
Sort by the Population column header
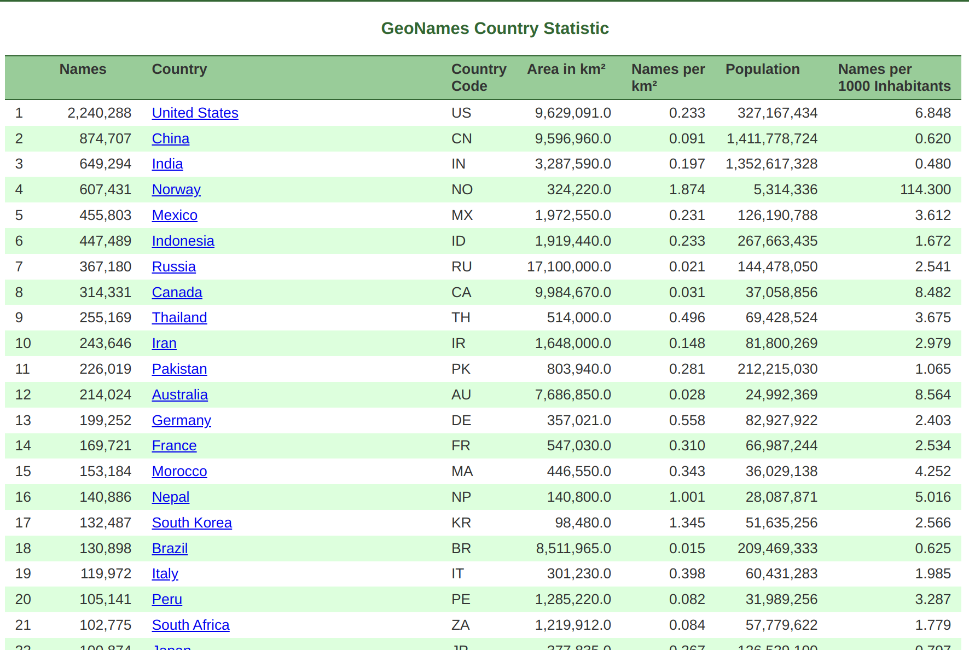(x=762, y=69)
